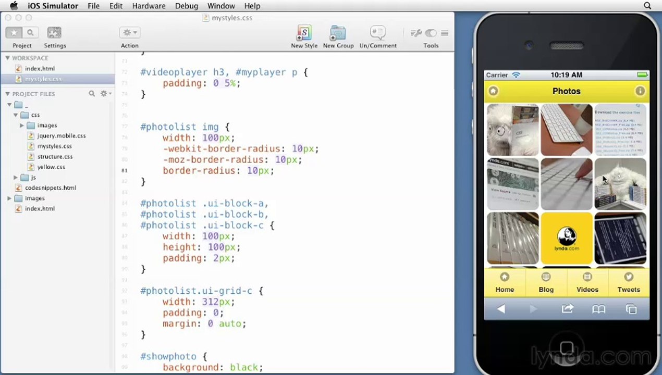Click the Un/Comment toolbar icon
Screen dimensions: 662x375
point(378,33)
